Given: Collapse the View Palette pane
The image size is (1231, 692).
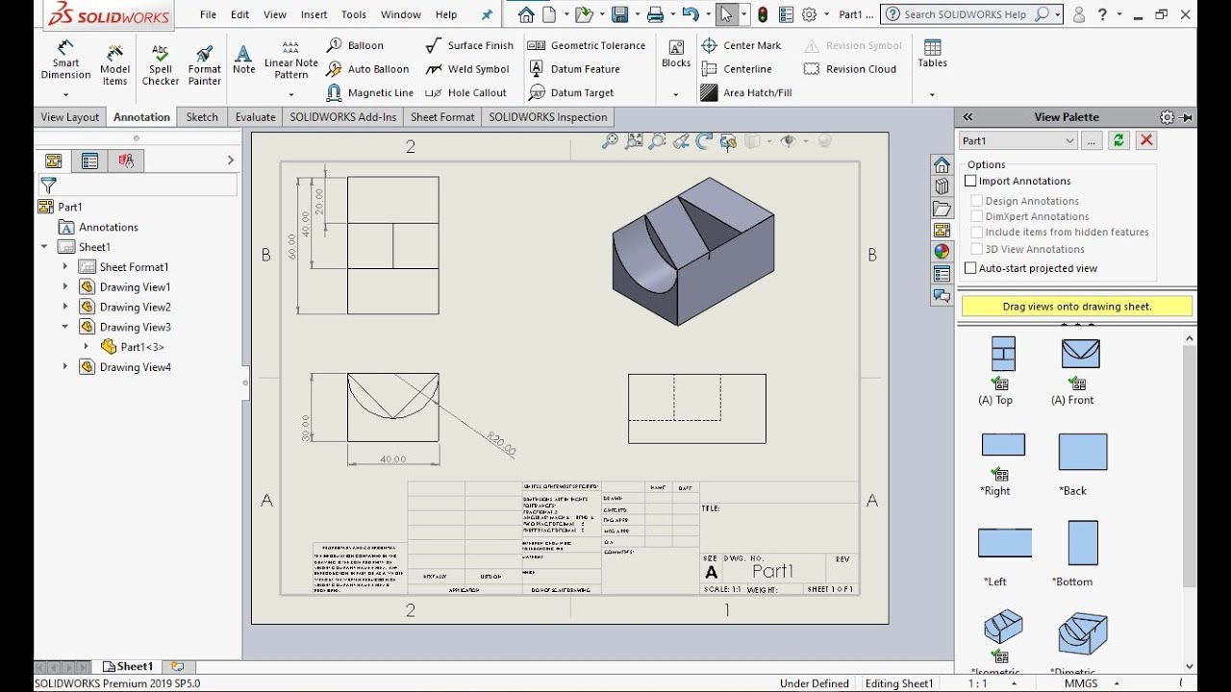Looking at the screenshot, I should pyautogui.click(x=967, y=117).
